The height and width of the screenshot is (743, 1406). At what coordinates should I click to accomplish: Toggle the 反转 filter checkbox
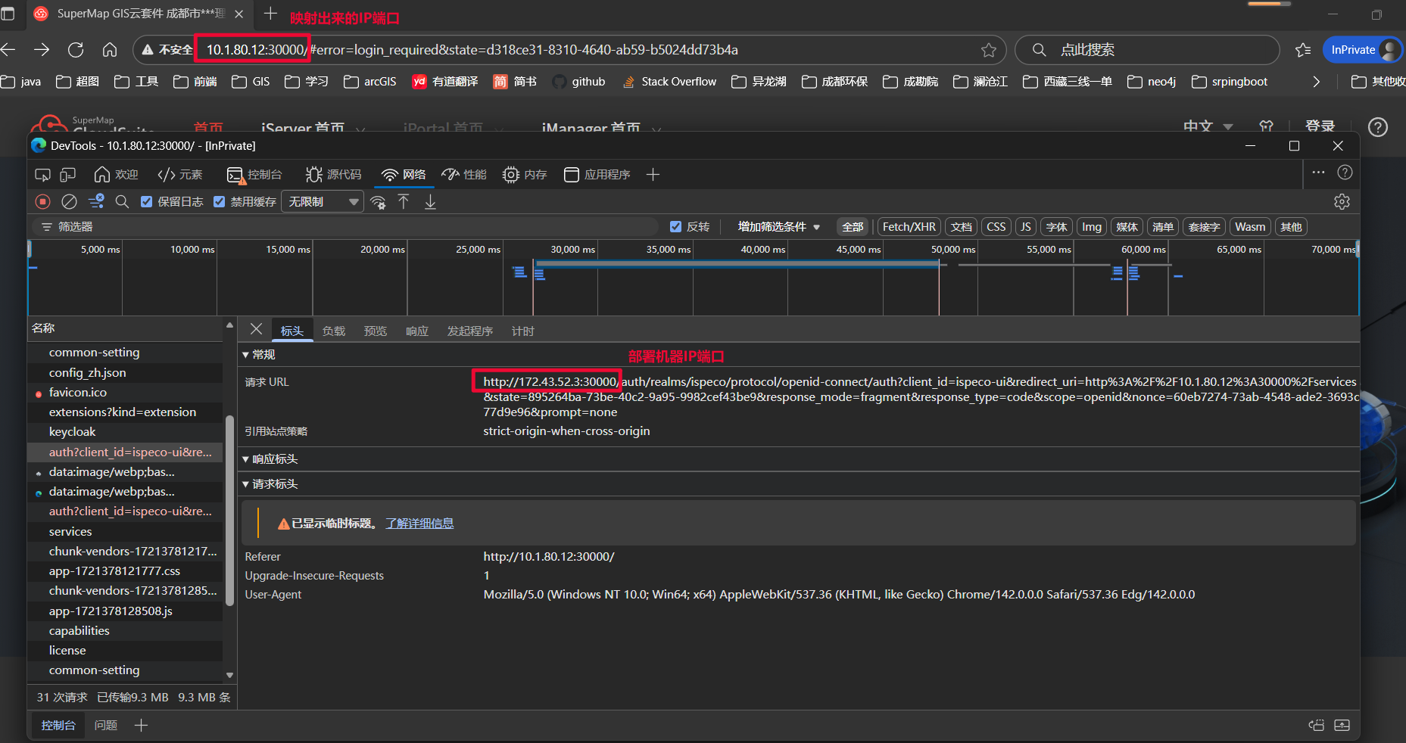tap(676, 226)
